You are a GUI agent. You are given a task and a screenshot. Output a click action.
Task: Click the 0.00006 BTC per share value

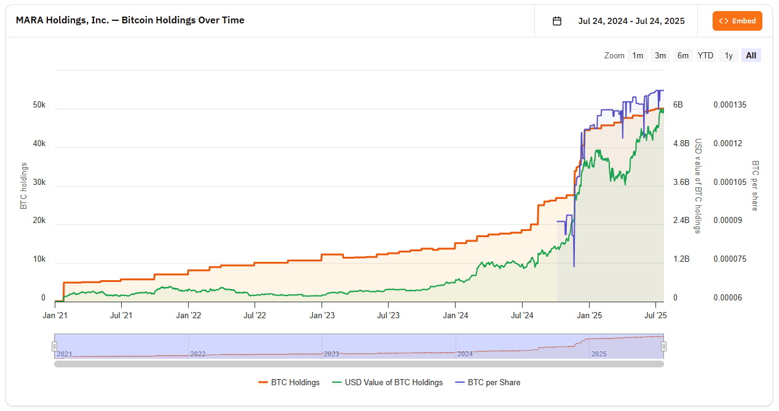pos(727,298)
